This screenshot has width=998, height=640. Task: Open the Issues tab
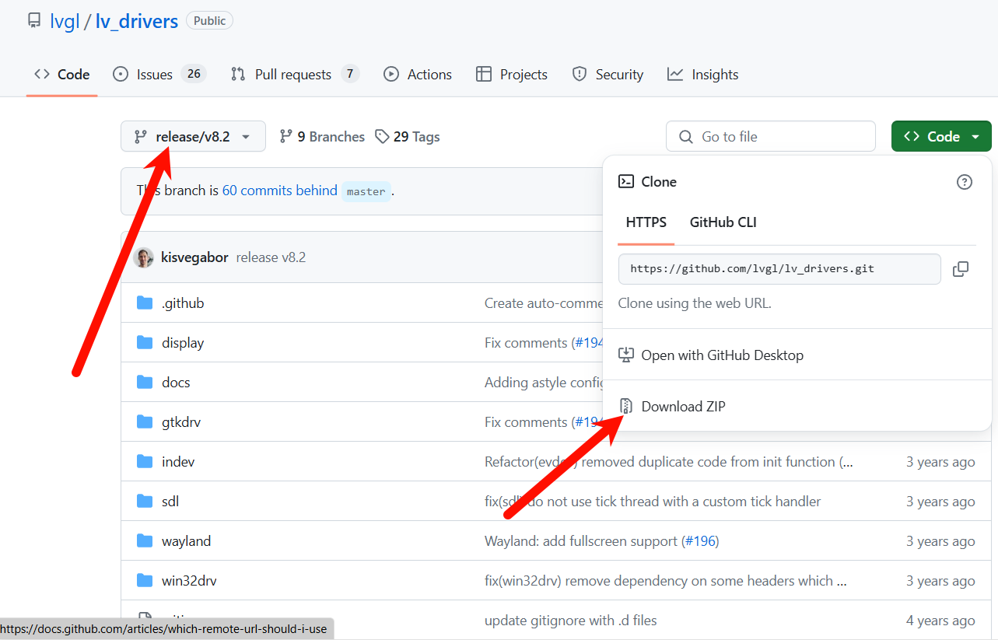159,75
